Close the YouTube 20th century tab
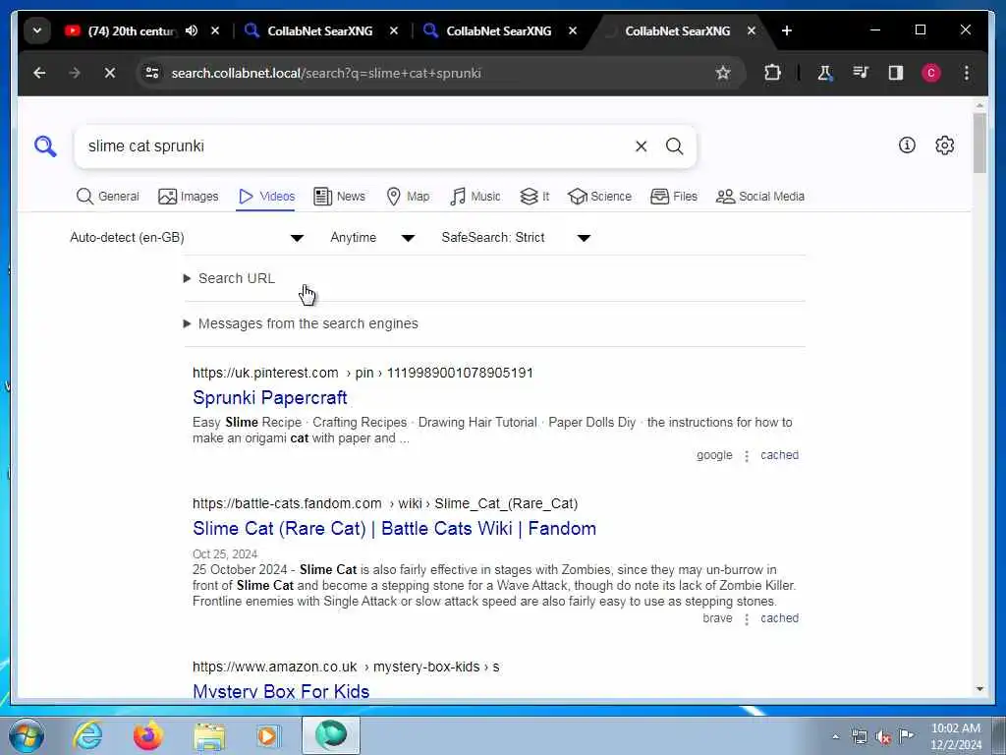1006x755 pixels. (215, 30)
